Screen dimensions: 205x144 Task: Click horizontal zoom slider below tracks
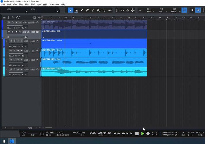click(49, 128)
